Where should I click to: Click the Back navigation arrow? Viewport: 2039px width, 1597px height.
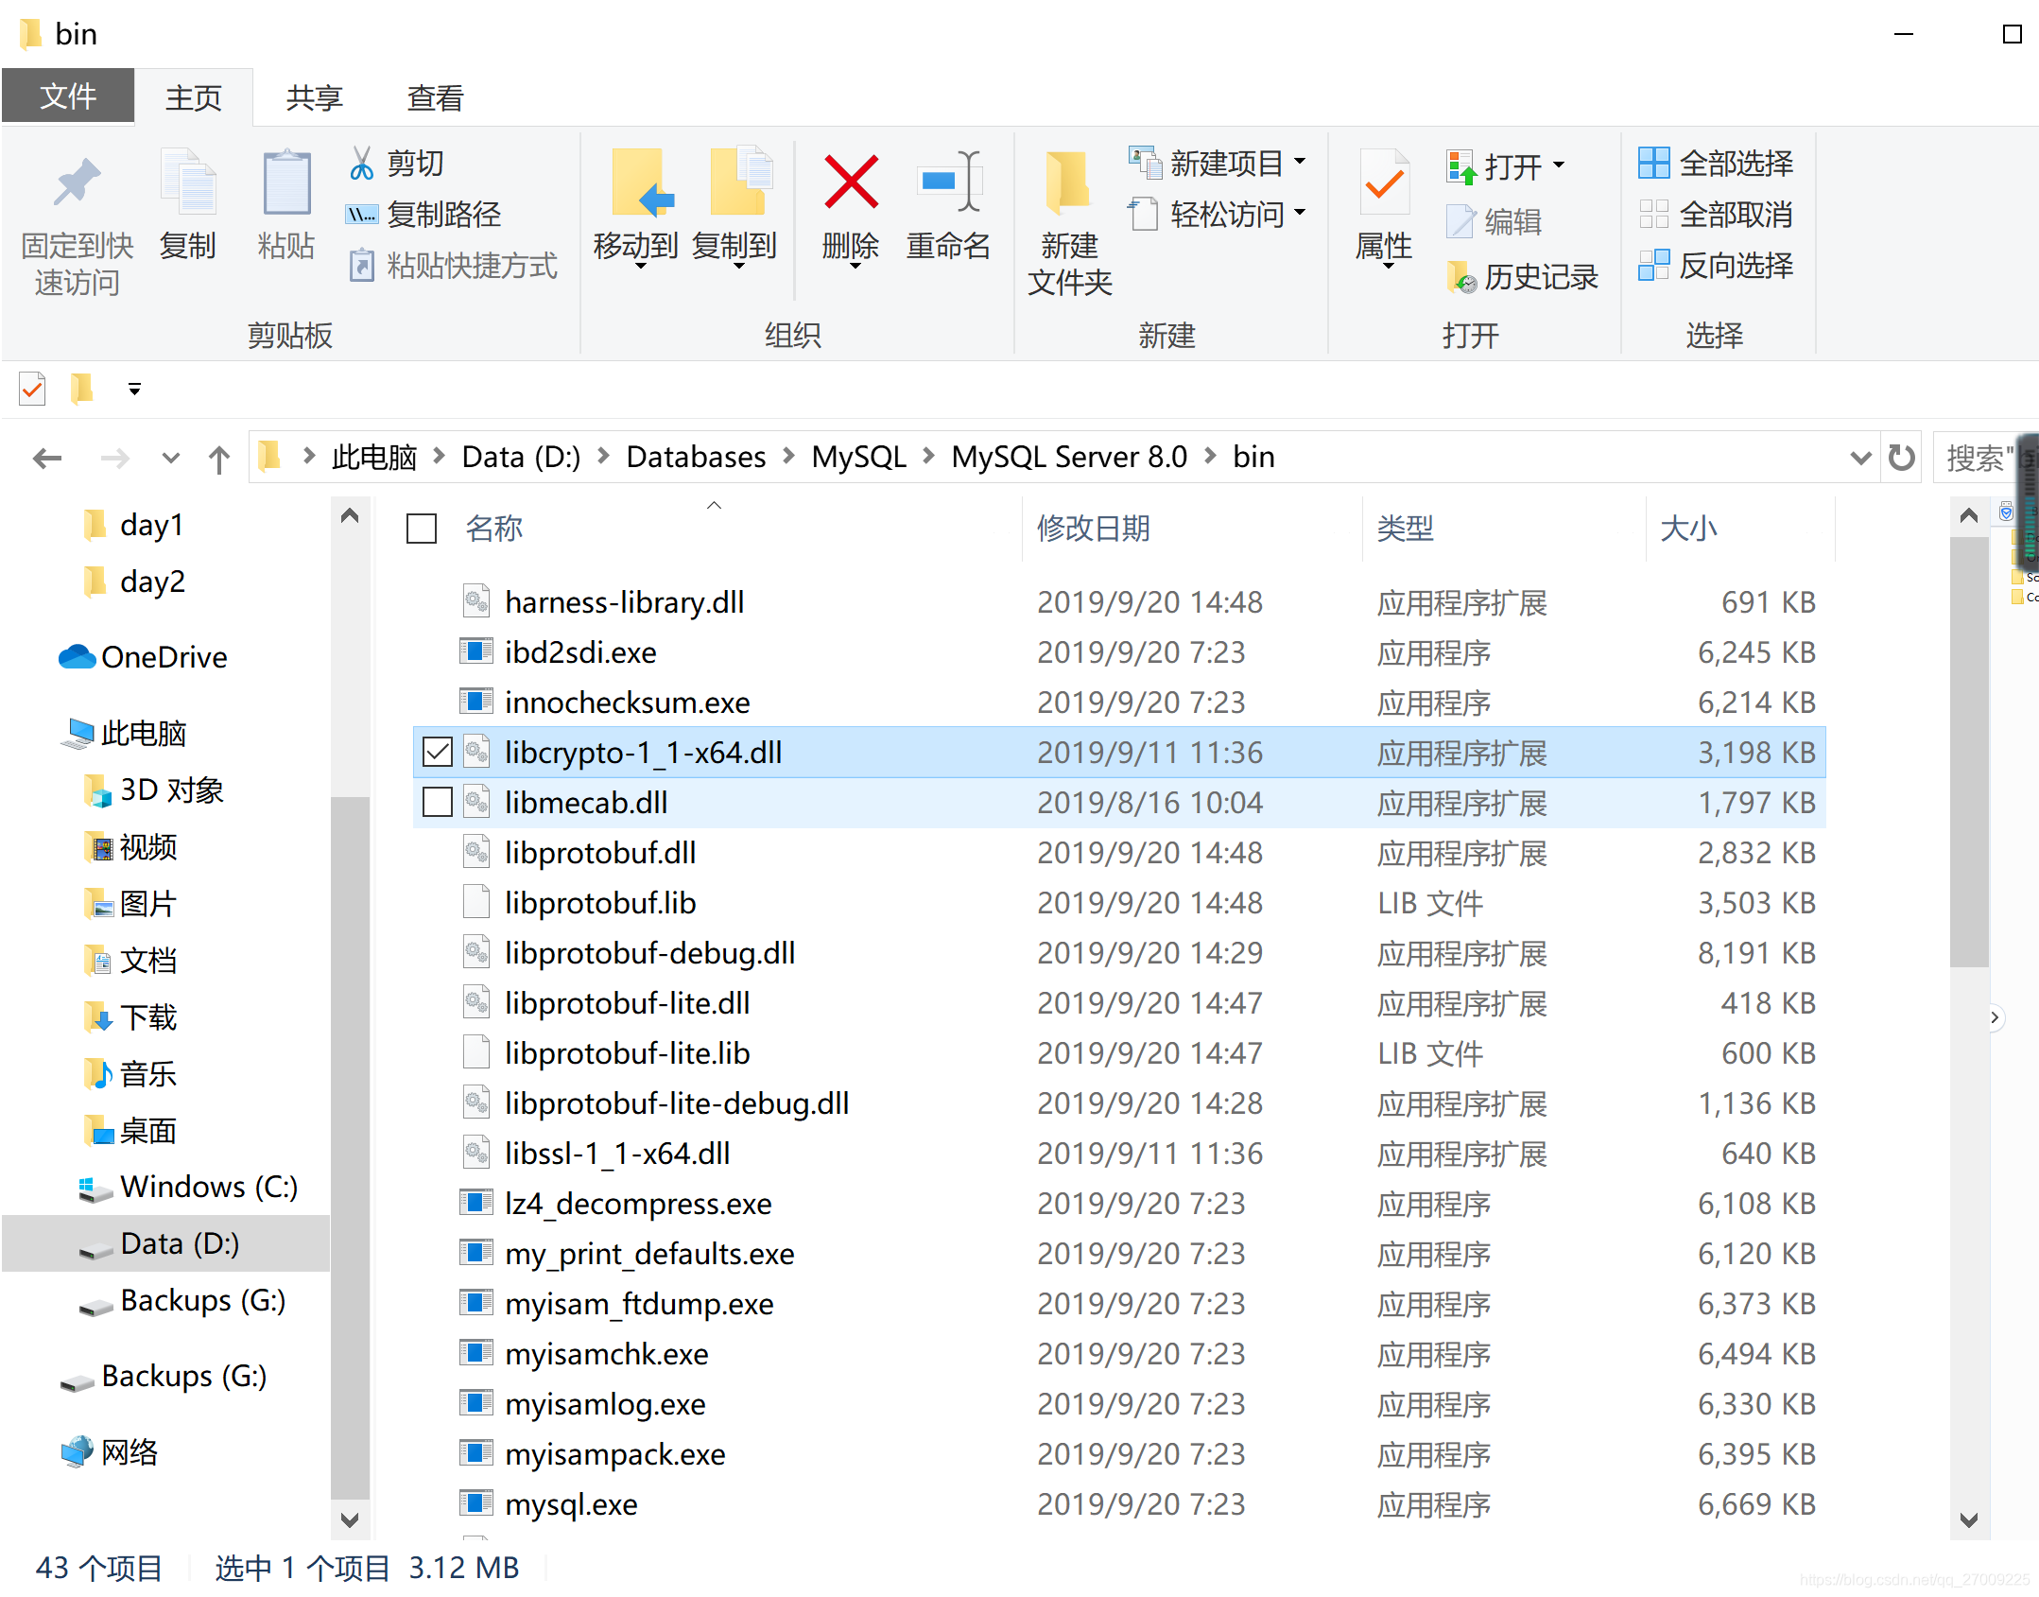(x=46, y=459)
